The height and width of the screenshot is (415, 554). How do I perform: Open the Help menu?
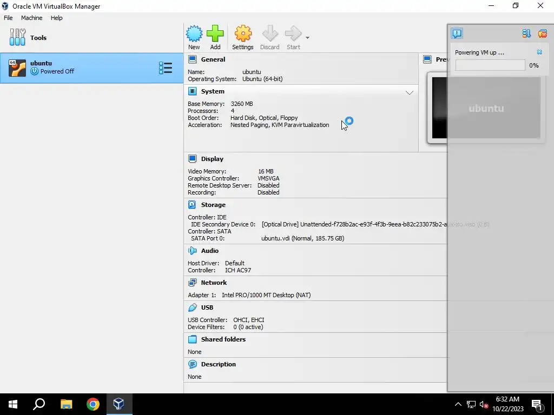56,18
